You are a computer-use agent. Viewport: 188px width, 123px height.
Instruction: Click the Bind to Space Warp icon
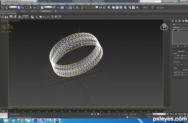(x=6, y=8)
